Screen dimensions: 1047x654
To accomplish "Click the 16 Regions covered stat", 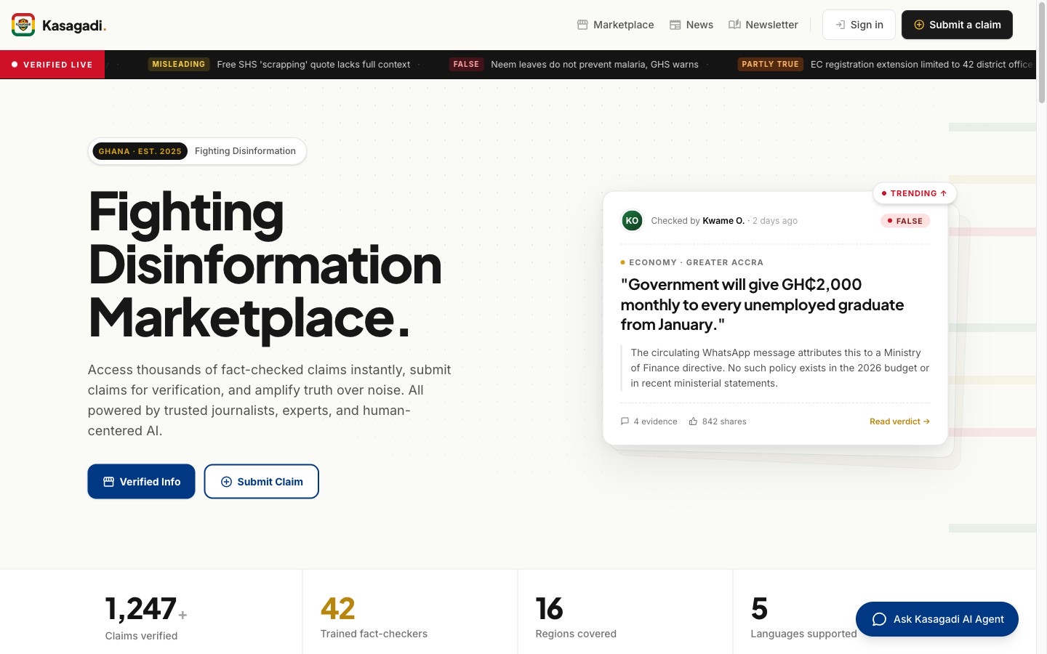I will [576, 618].
